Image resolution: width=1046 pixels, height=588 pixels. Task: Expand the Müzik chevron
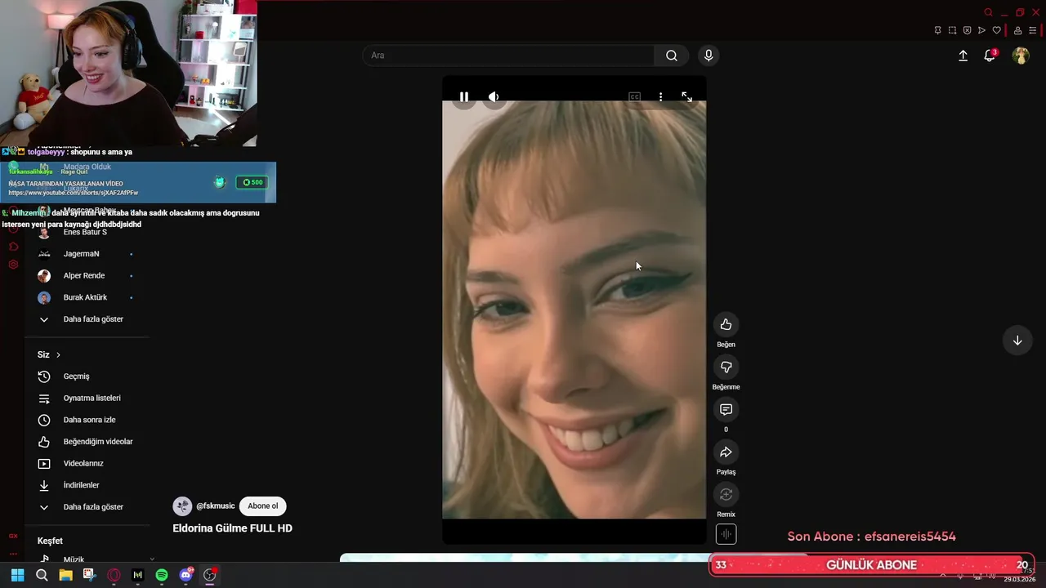pyautogui.click(x=152, y=559)
